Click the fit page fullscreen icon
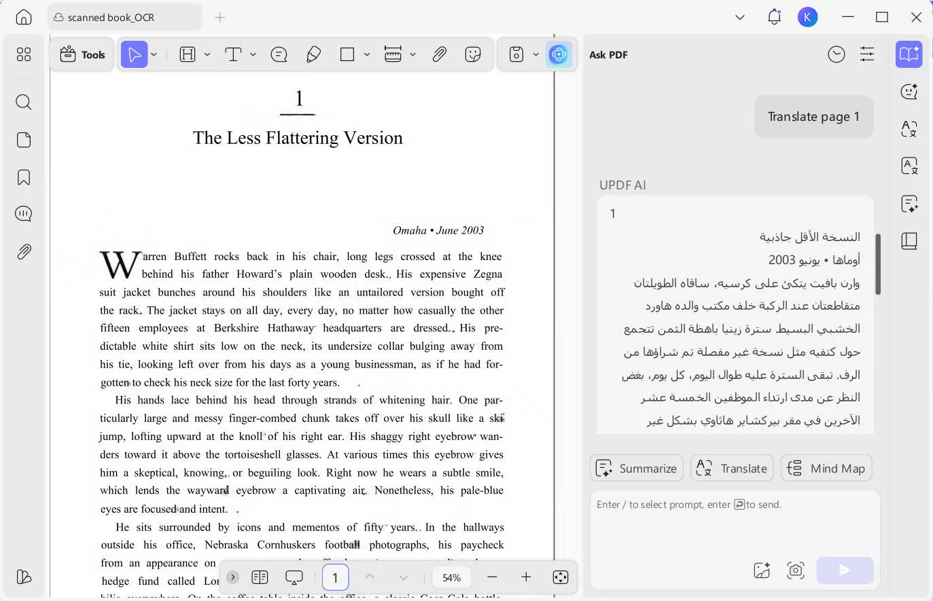 click(x=561, y=577)
